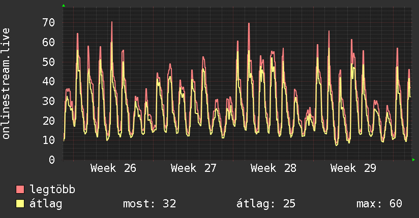
Task: Click the 0 y-axis tick label
Action: coord(52,160)
